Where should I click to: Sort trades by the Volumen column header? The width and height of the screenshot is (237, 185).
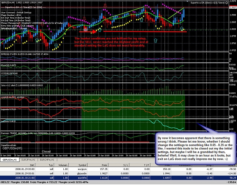pyautogui.click(x=61, y=165)
